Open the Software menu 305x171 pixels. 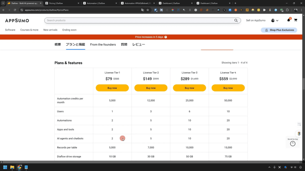tap(10, 30)
